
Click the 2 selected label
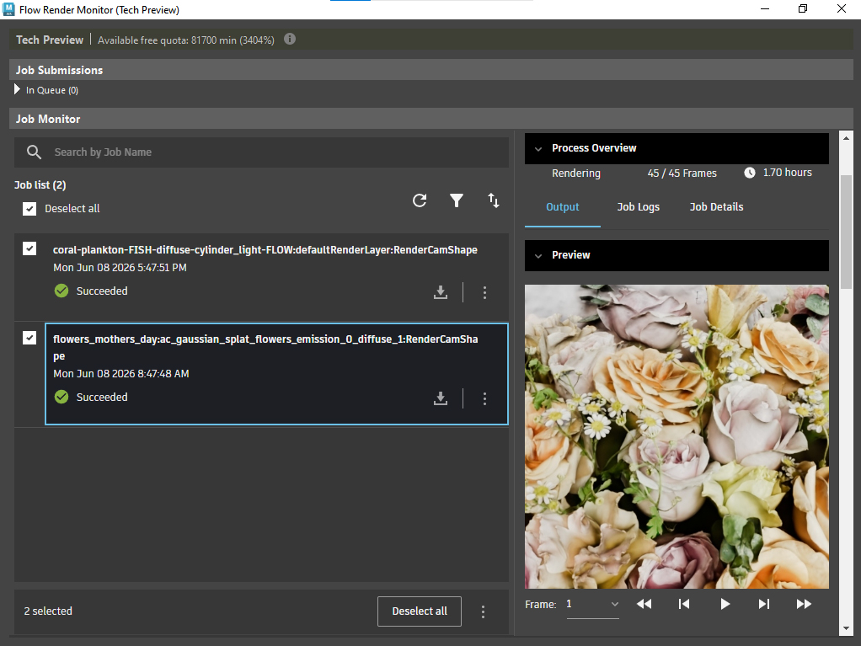(x=48, y=611)
